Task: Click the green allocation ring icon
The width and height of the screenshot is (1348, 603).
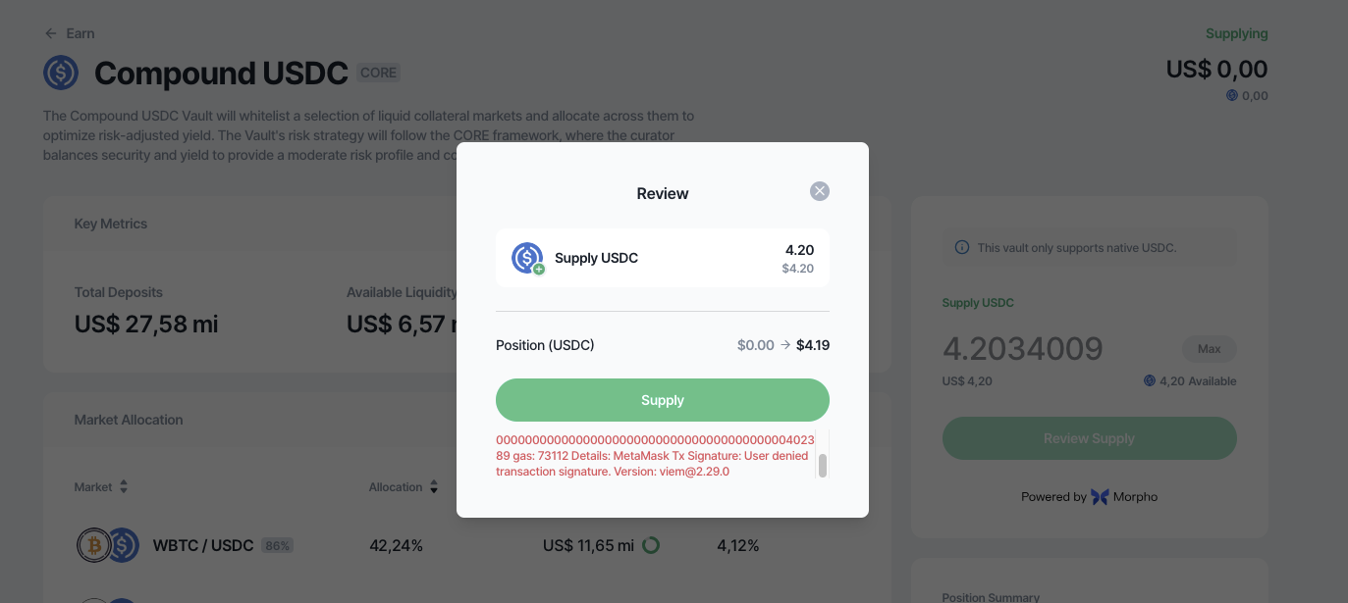Action: [650, 545]
